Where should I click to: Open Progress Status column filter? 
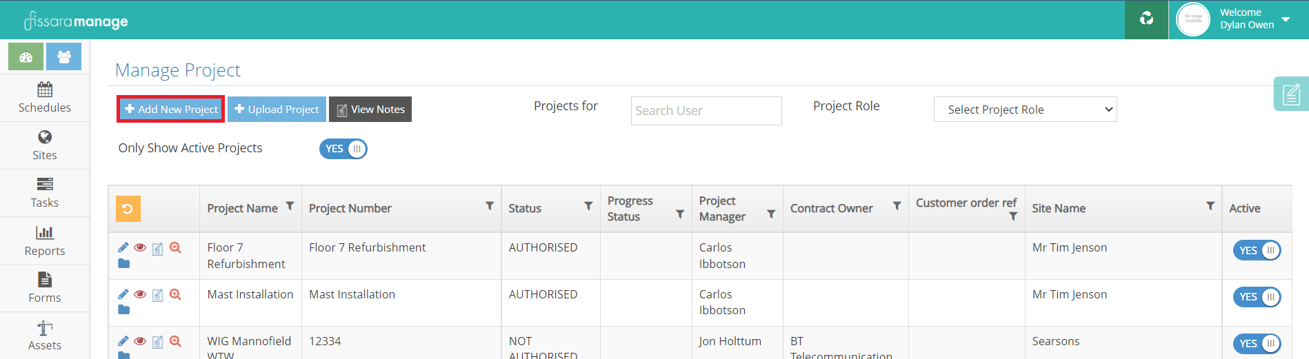click(x=680, y=214)
